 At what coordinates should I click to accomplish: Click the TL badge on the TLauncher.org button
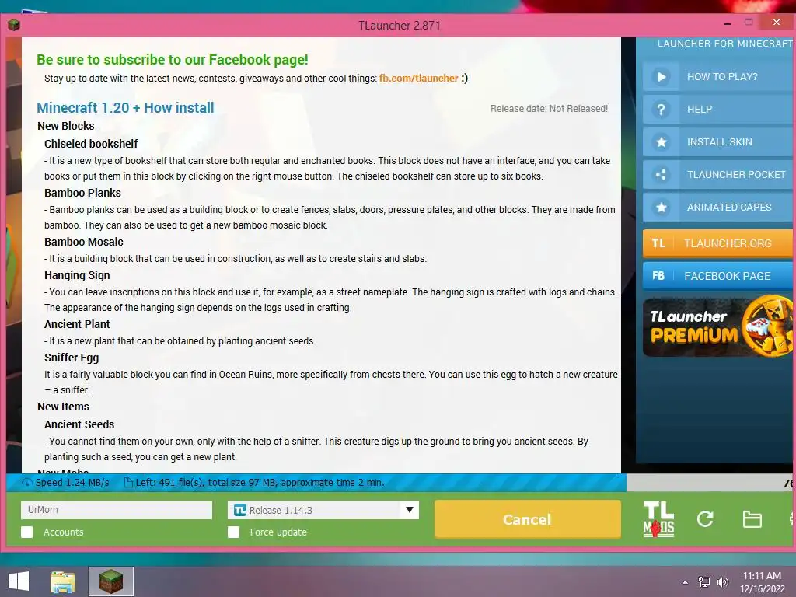[x=658, y=243]
